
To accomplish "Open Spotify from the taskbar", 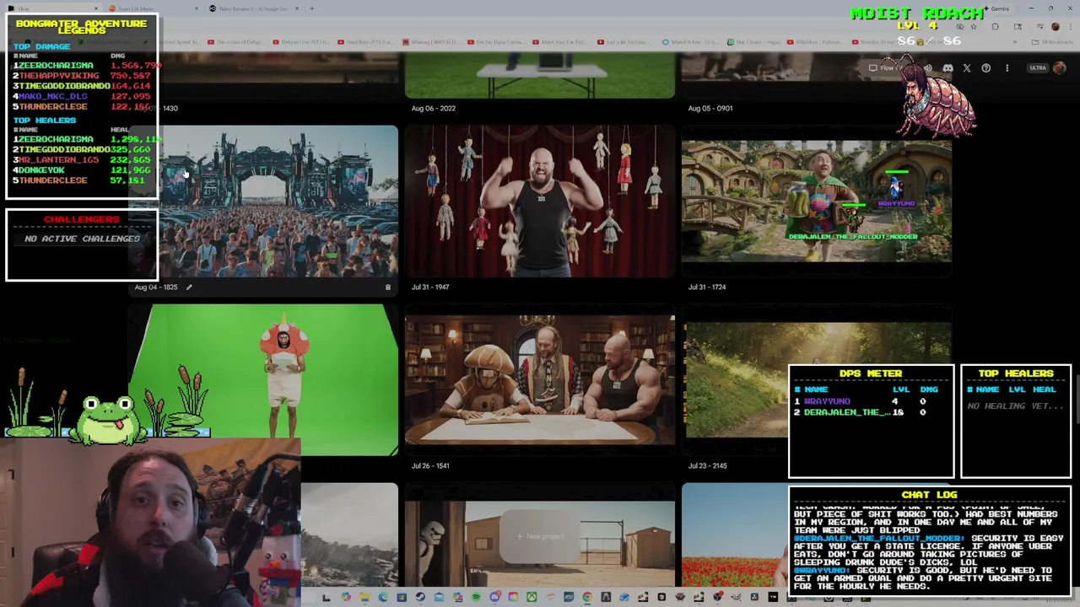I will [x=477, y=598].
